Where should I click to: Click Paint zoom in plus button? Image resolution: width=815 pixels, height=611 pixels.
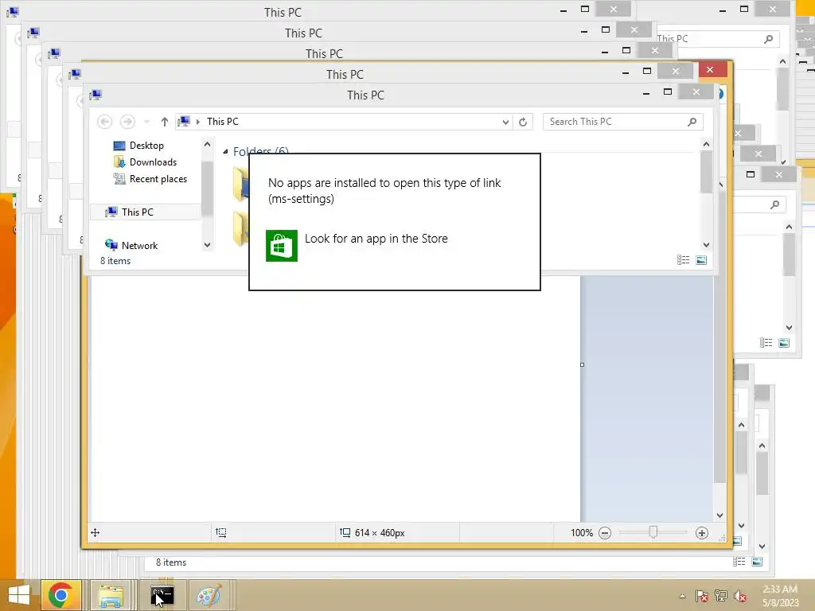(x=702, y=532)
